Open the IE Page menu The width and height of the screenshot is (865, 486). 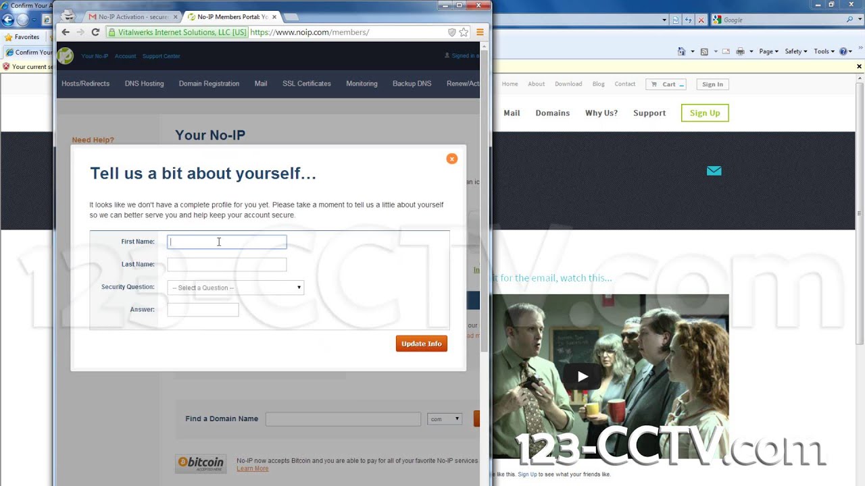[768, 51]
